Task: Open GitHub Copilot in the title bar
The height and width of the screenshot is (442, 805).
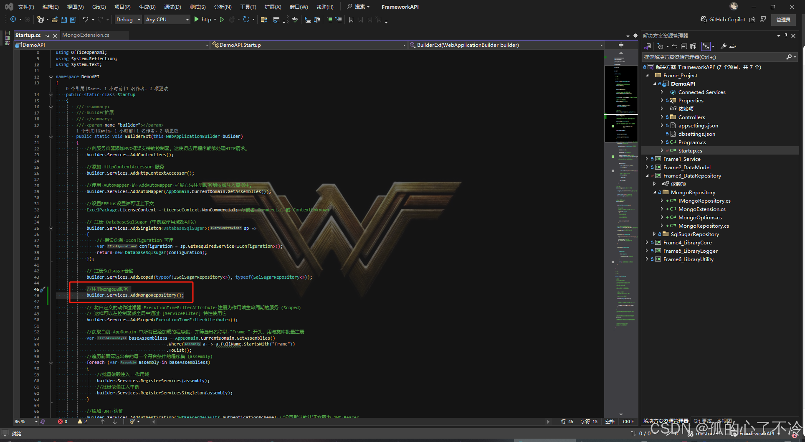Action: [723, 19]
